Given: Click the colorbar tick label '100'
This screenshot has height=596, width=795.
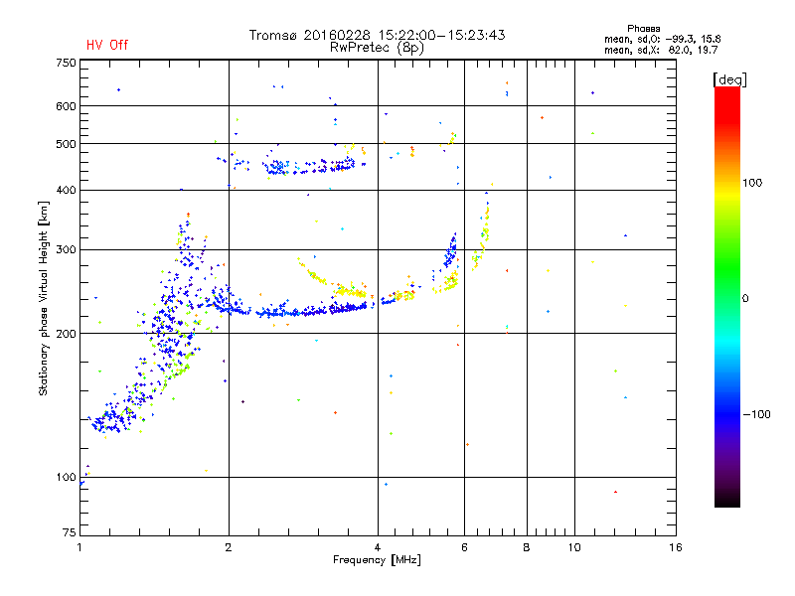Looking at the screenshot, I should tap(752, 183).
